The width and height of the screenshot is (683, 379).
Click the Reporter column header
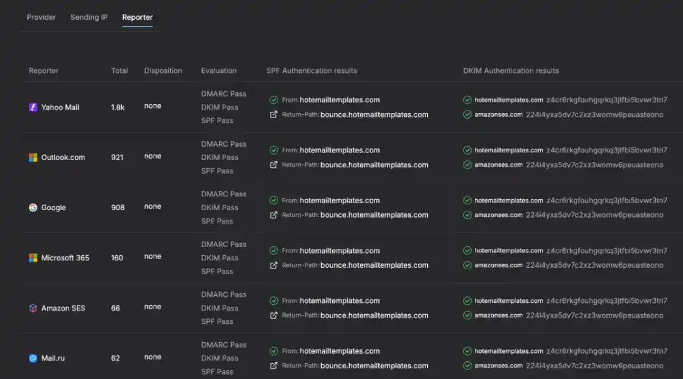point(44,70)
